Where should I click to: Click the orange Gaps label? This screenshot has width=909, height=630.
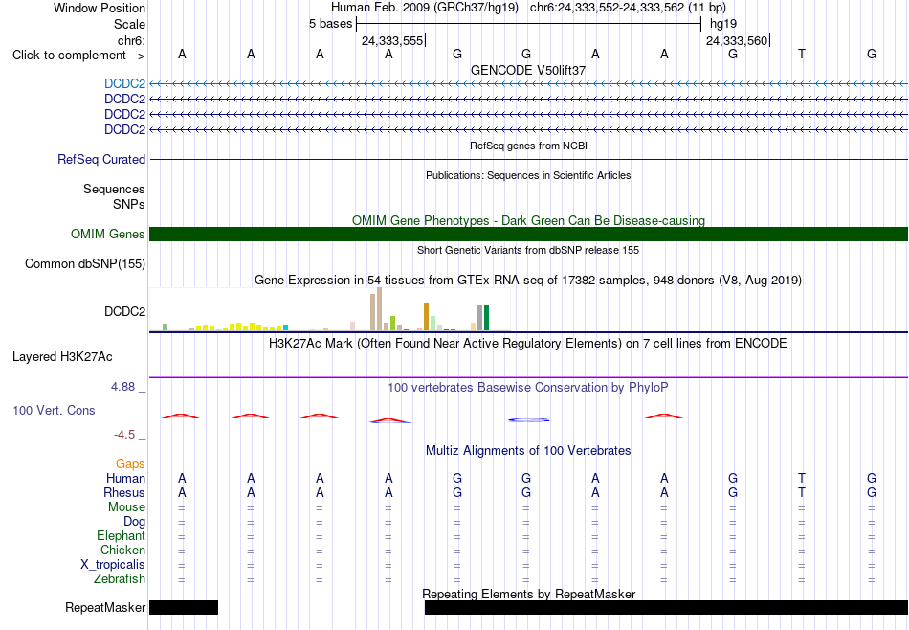130,463
